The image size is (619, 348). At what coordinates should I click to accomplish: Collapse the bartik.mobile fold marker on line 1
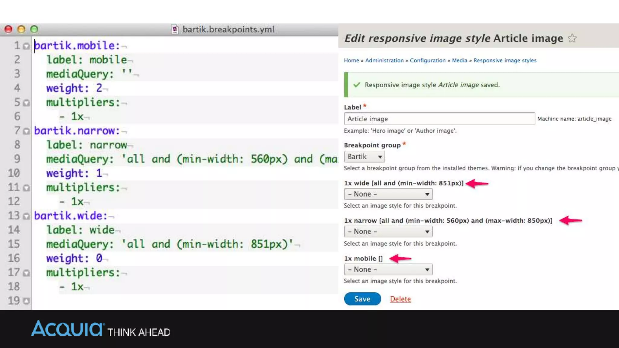pos(27,46)
